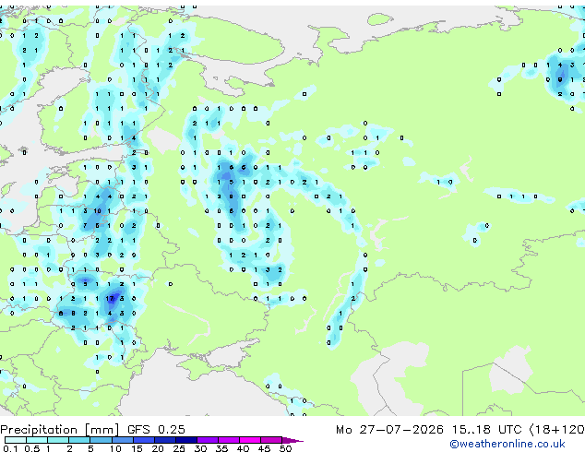Click the 45–50 mm magenta legend swatch

point(271,440)
